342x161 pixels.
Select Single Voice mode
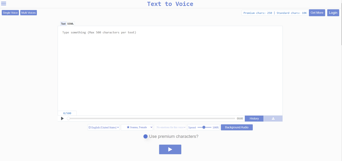coord(10,13)
